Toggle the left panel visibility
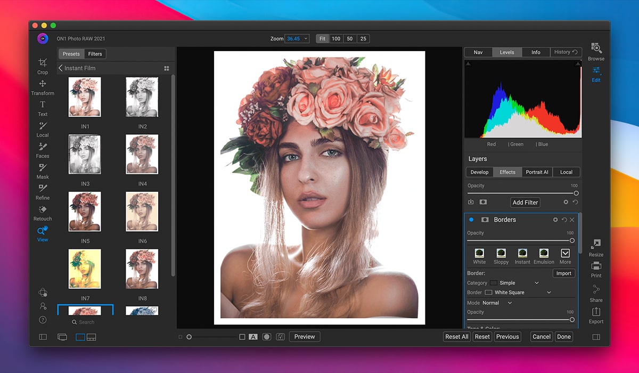 pyautogui.click(x=43, y=337)
